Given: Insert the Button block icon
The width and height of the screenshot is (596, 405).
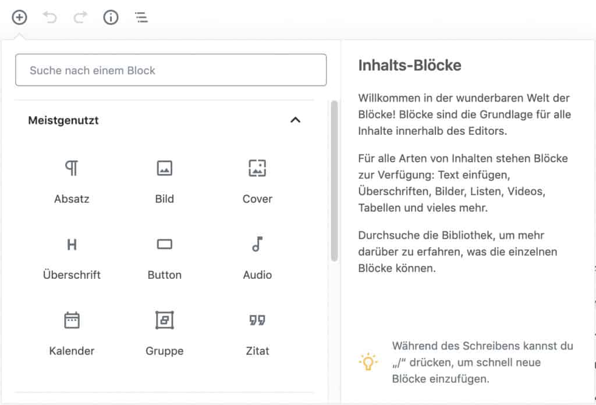Looking at the screenshot, I should (x=165, y=244).
